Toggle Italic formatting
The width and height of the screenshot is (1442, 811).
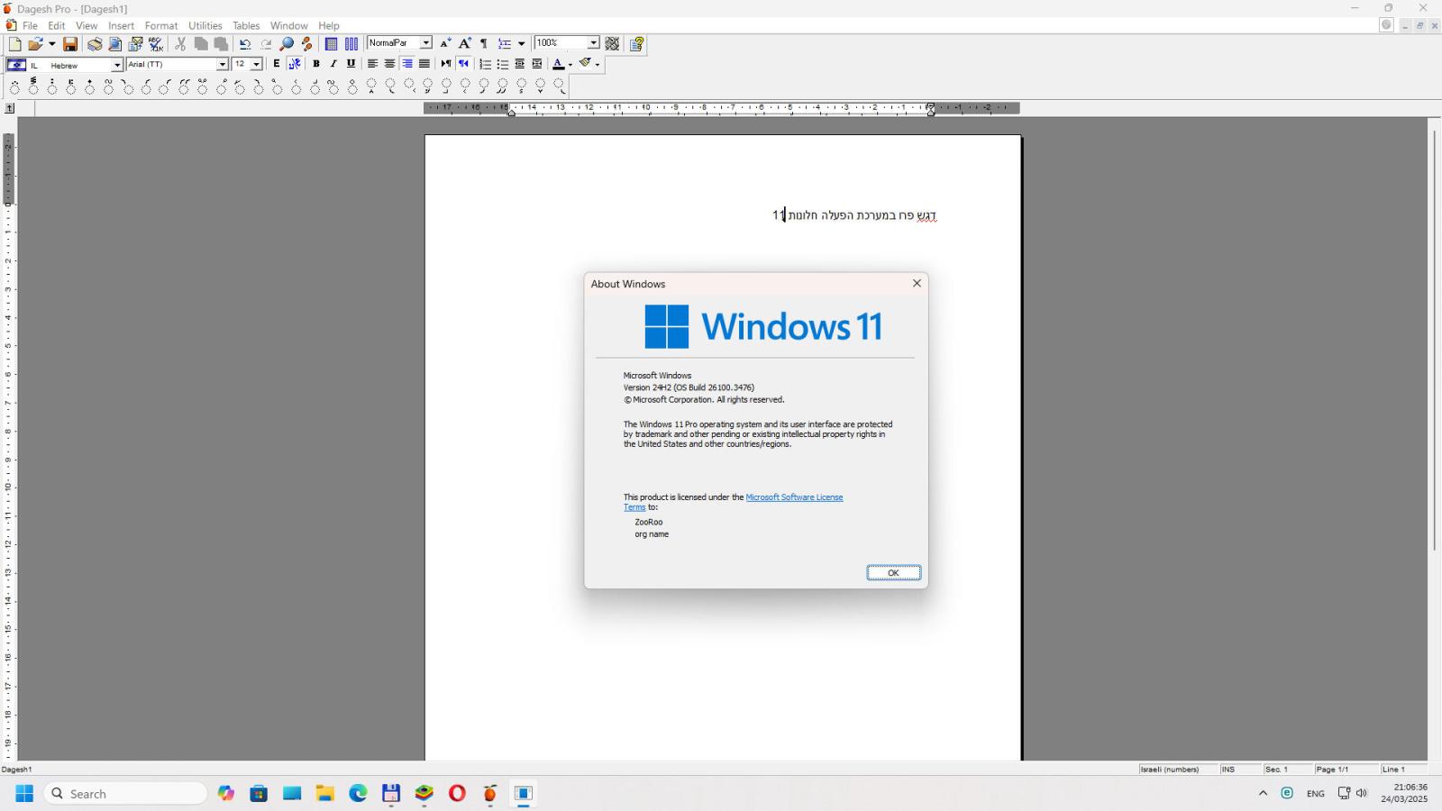pos(333,64)
